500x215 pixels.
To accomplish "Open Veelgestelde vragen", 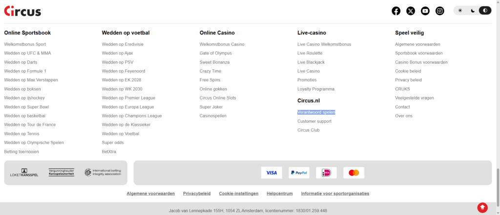I will (x=415, y=98).
